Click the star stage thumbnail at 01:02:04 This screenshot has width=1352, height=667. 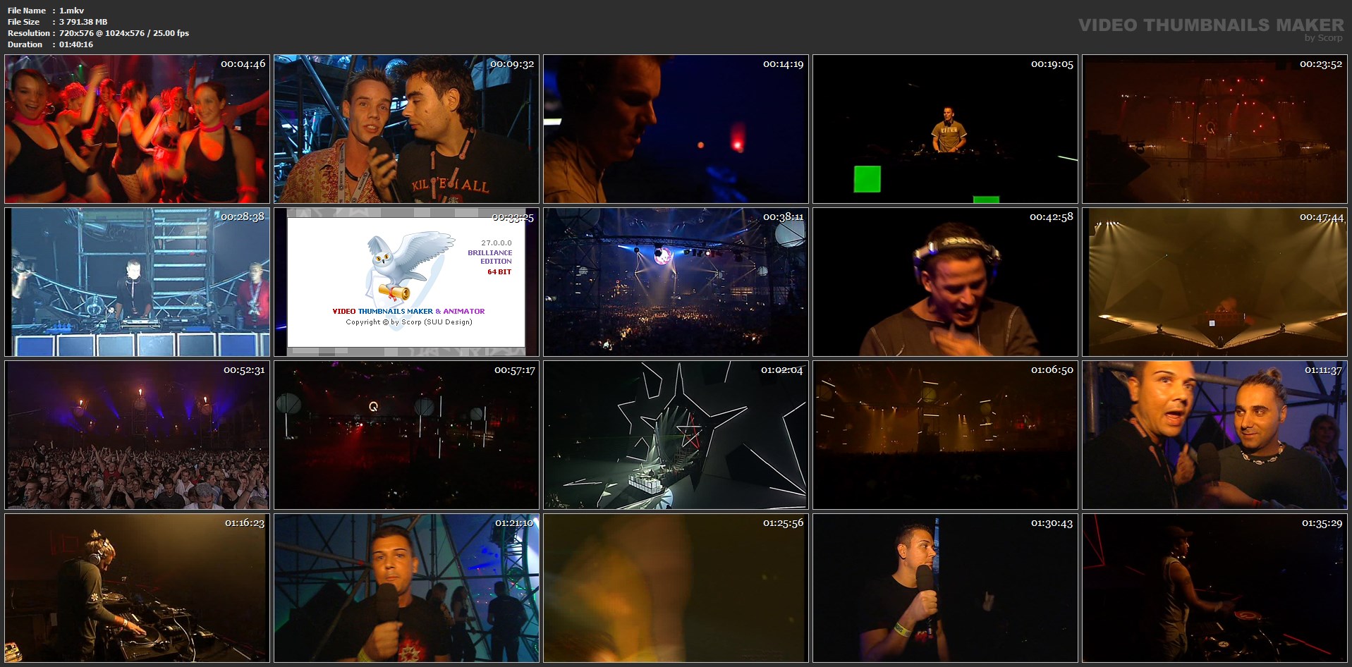point(676,435)
